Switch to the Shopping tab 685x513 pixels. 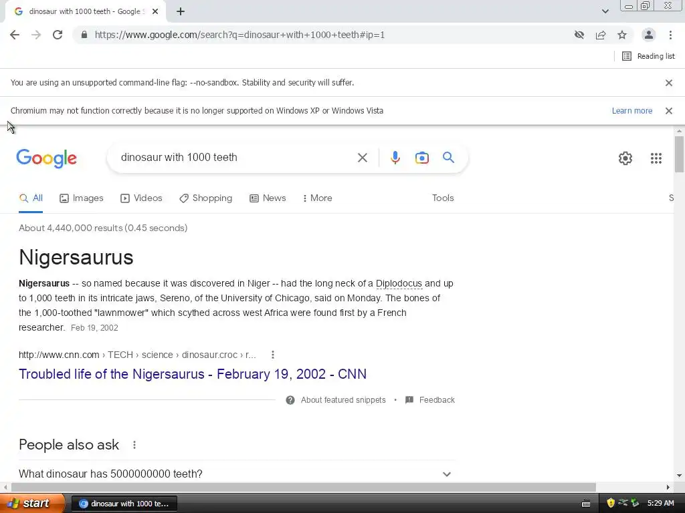[x=206, y=198]
